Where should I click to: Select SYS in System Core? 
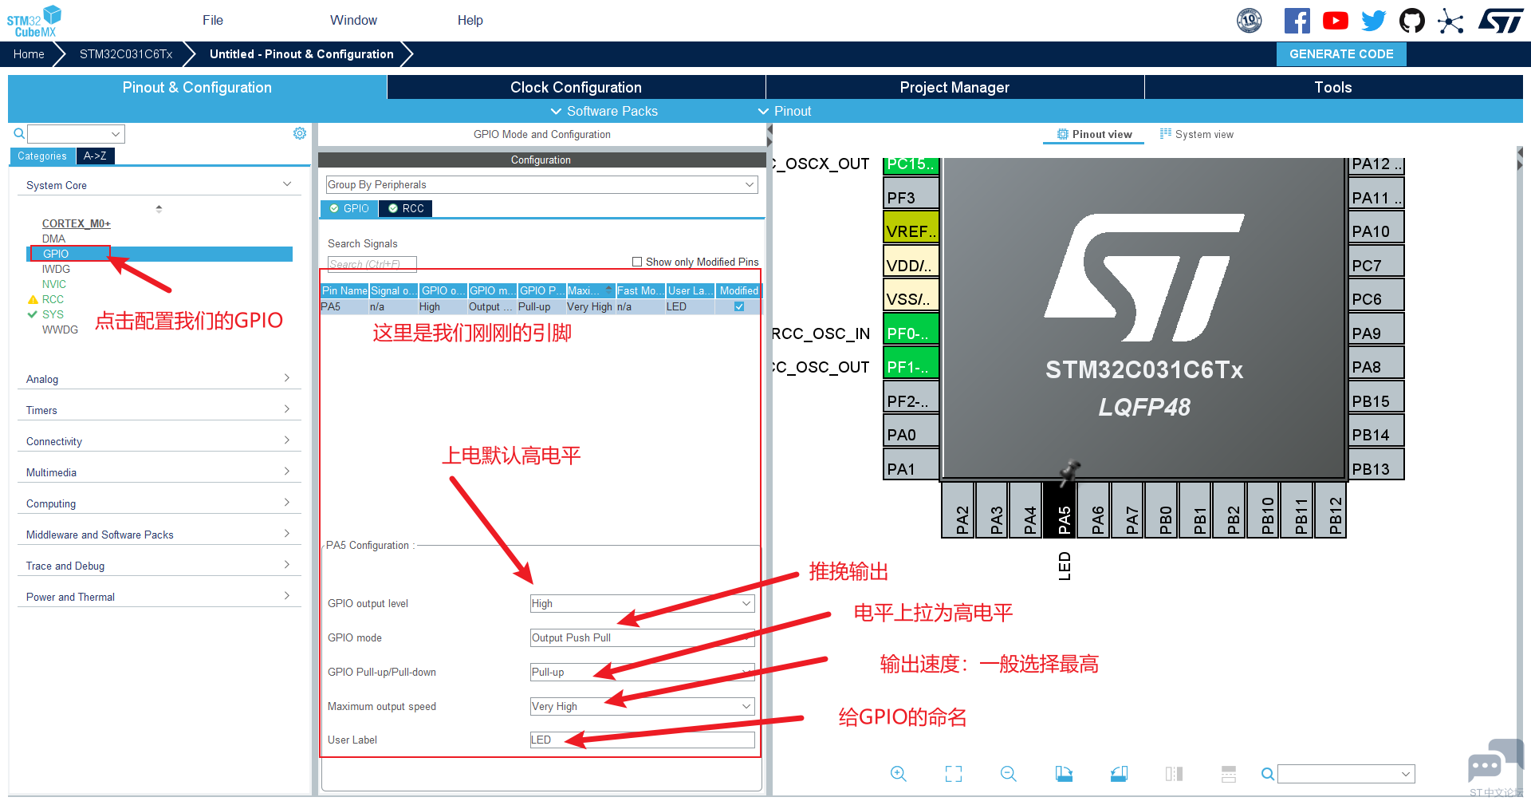click(x=53, y=314)
